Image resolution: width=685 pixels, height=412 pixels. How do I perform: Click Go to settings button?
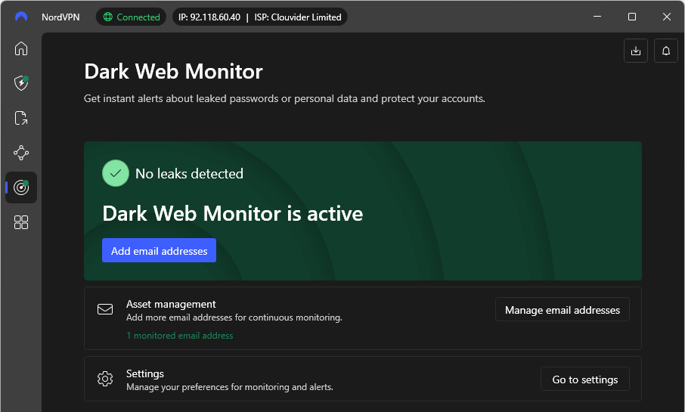click(585, 379)
